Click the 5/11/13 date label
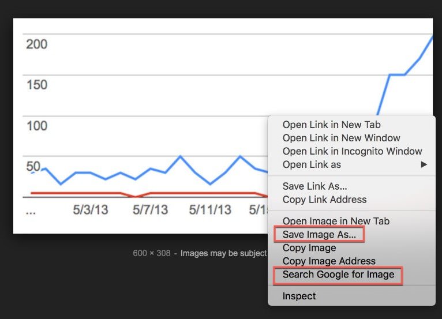This screenshot has width=442, height=319. click(x=210, y=210)
